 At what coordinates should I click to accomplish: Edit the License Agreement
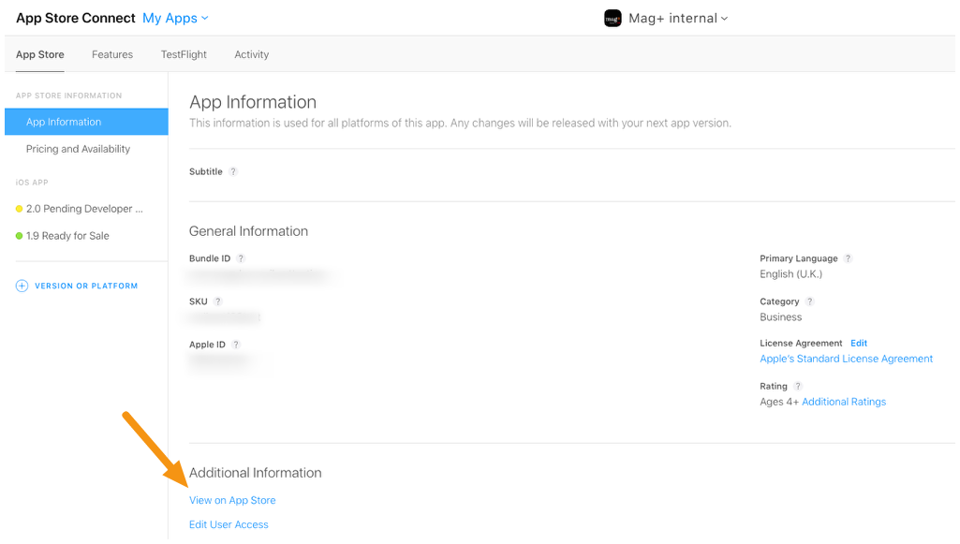858,344
